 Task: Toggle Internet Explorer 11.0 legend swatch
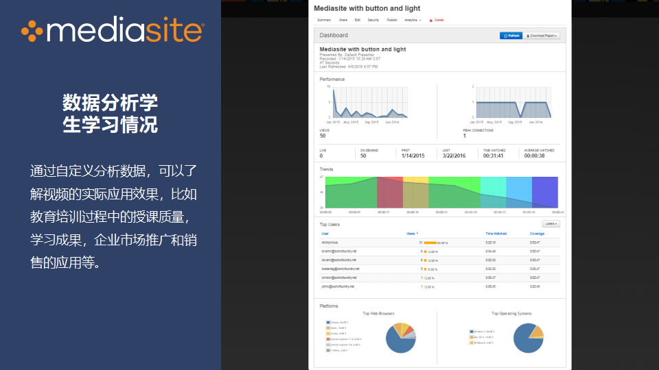click(328, 339)
